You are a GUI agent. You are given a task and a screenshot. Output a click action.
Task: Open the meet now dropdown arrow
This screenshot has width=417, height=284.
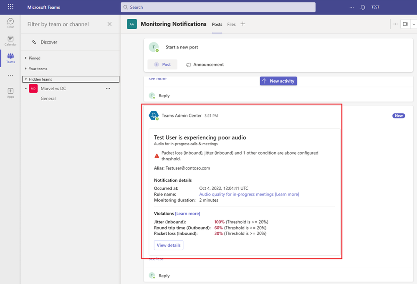click(414, 24)
